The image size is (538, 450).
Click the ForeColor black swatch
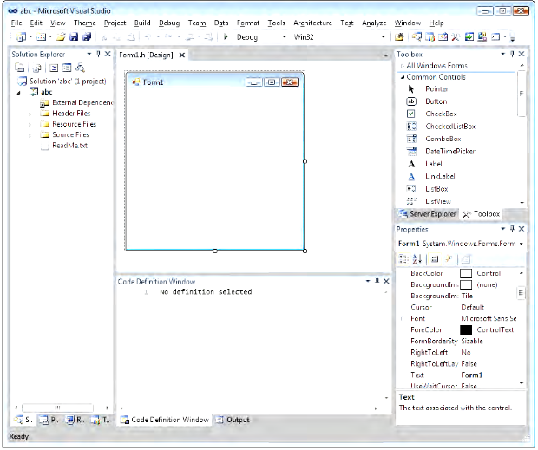pos(466,329)
